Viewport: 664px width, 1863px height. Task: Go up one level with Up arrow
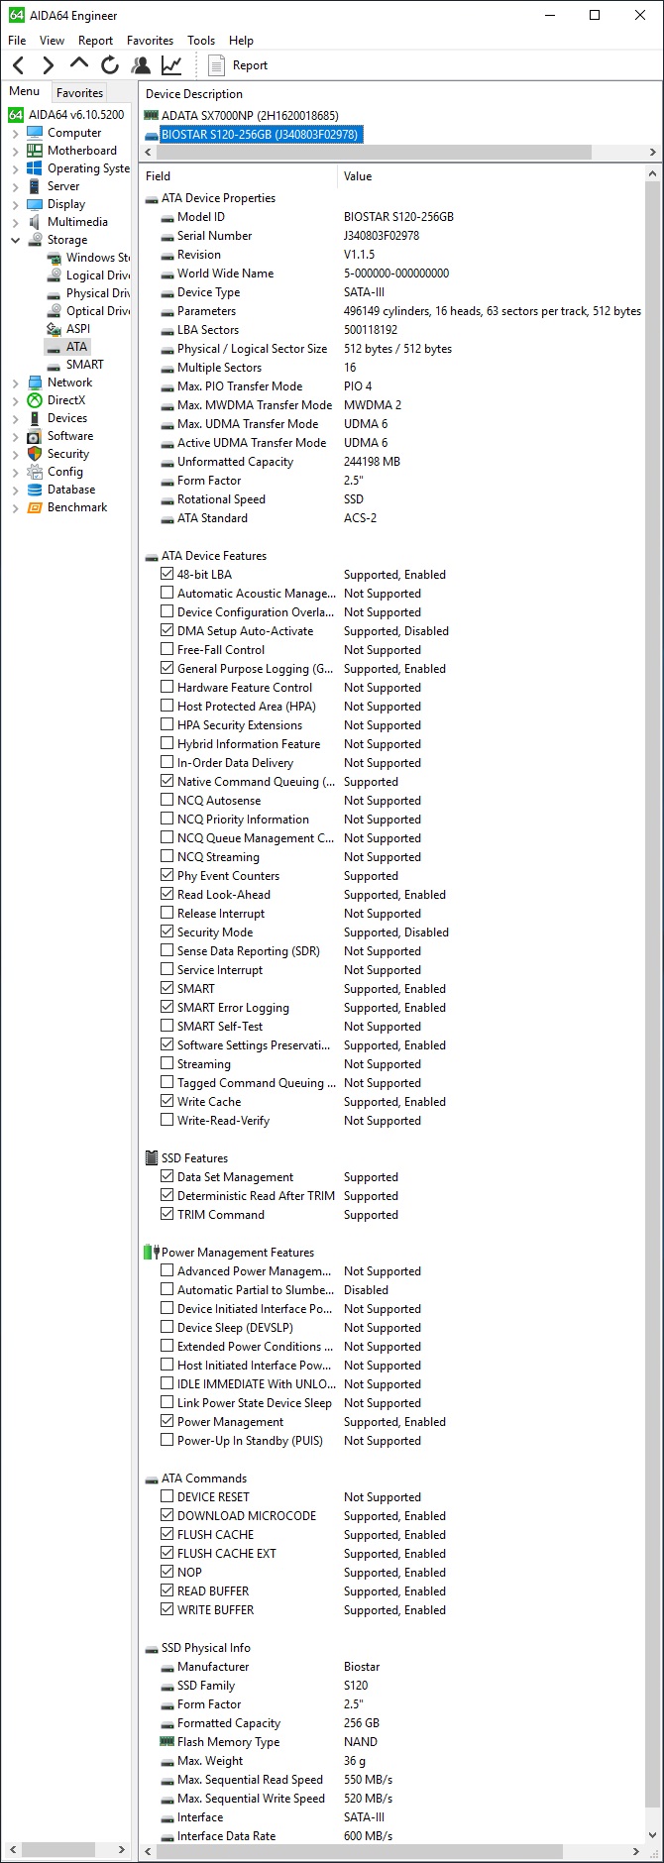tap(79, 65)
